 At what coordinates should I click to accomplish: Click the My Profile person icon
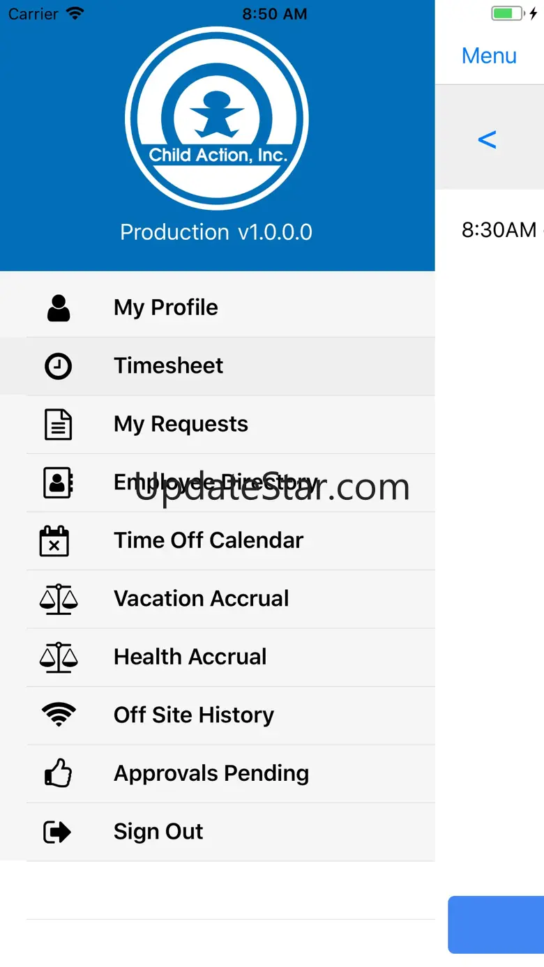[x=59, y=308]
